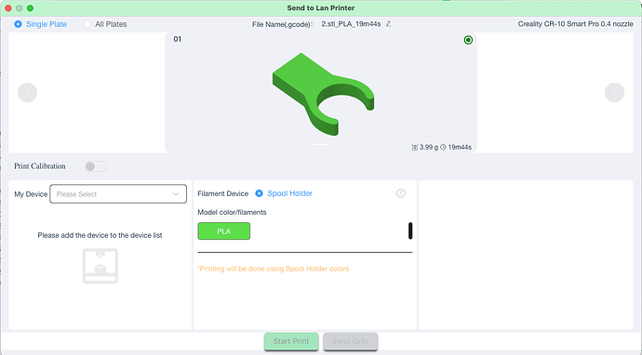Screen dimensions: 642x355
Task: Click the printer placeholder icon
Action: tap(100, 266)
